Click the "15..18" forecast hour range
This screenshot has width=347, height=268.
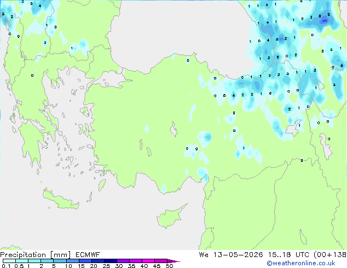click(x=279, y=255)
